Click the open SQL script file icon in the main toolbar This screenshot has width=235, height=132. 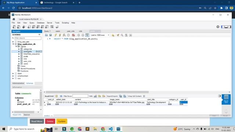(19, 27)
